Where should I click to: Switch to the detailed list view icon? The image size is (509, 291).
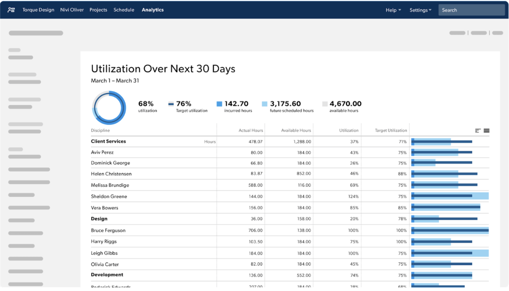(x=478, y=130)
